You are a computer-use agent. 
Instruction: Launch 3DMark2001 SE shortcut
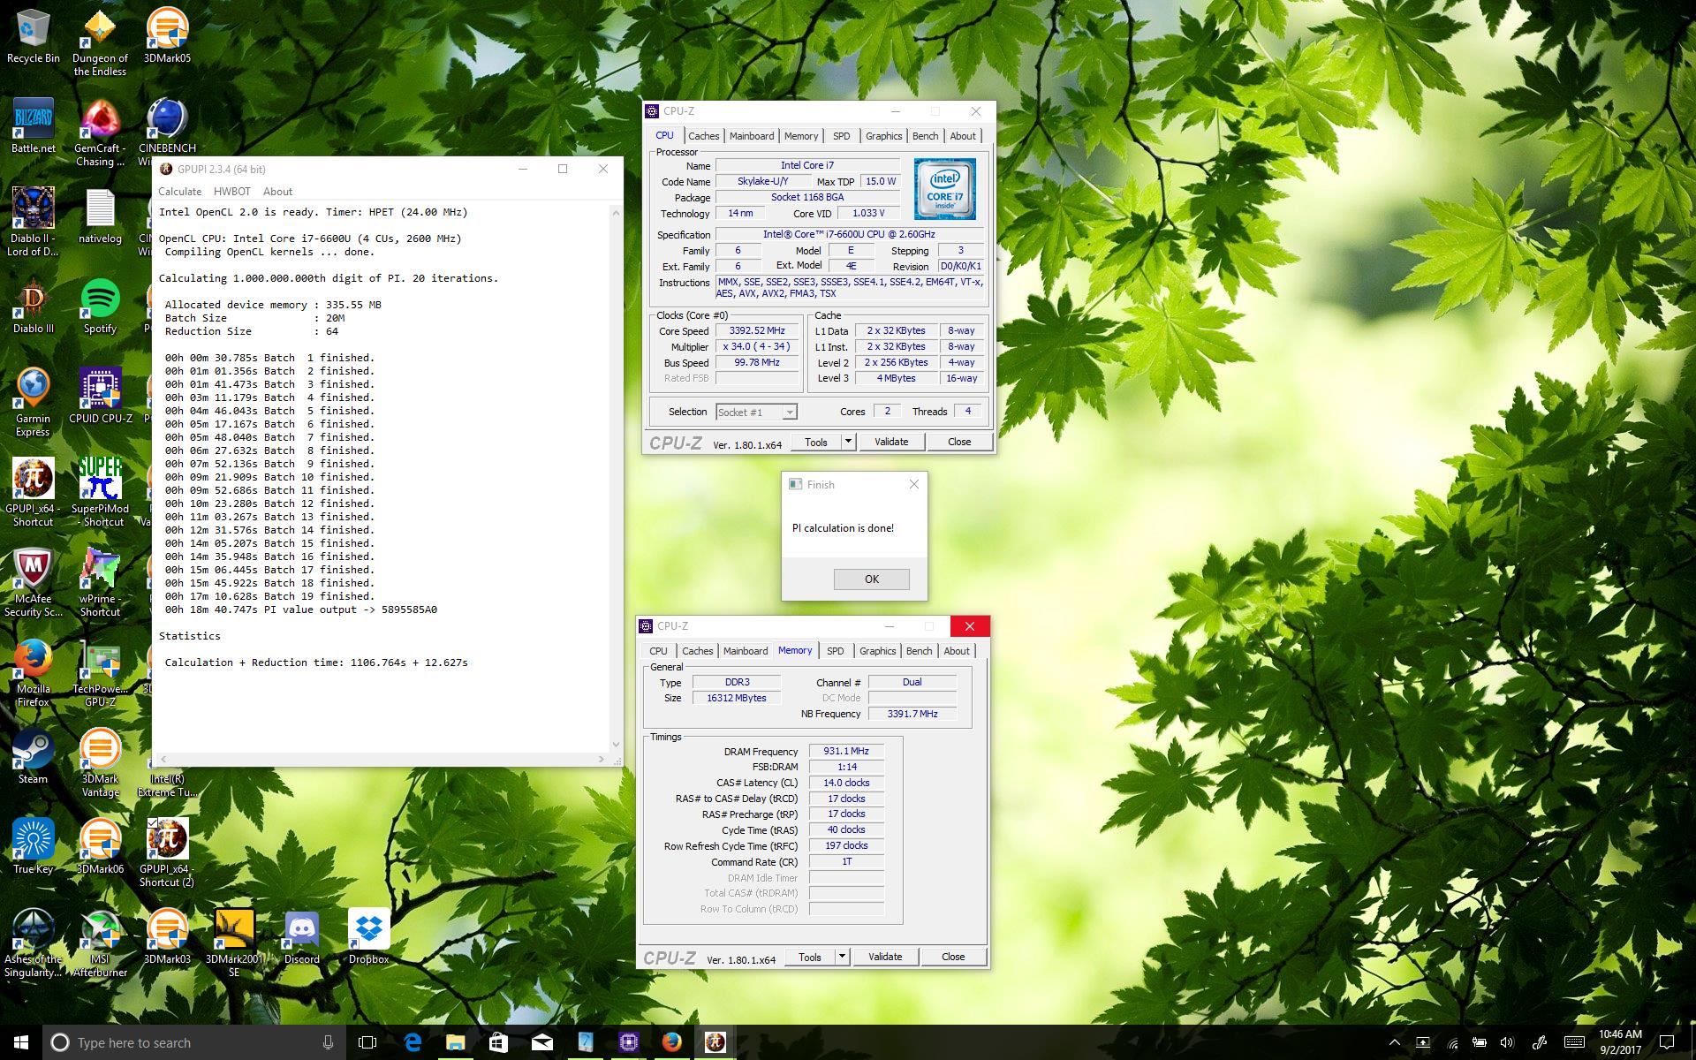[234, 943]
